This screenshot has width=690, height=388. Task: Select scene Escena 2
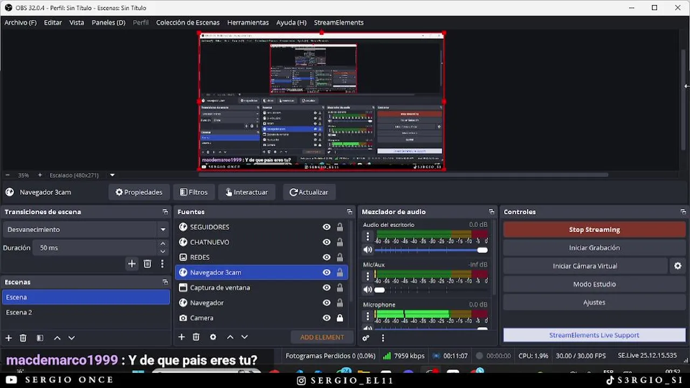tap(86, 313)
